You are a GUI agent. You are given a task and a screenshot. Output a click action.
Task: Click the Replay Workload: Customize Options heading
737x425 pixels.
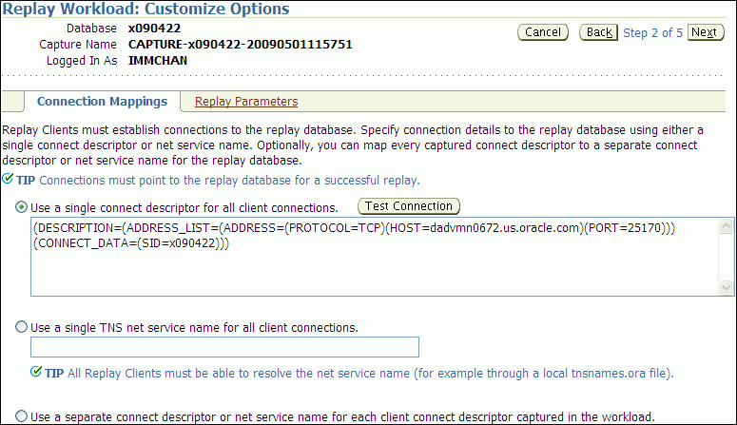tap(146, 10)
